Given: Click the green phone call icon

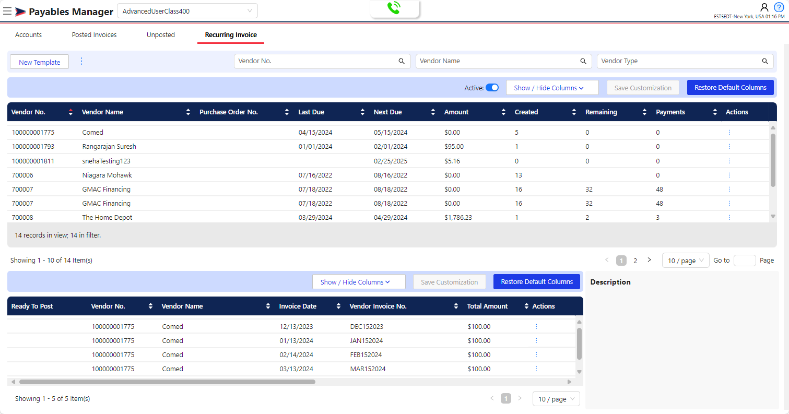Looking at the screenshot, I should (x=394, y=8).
